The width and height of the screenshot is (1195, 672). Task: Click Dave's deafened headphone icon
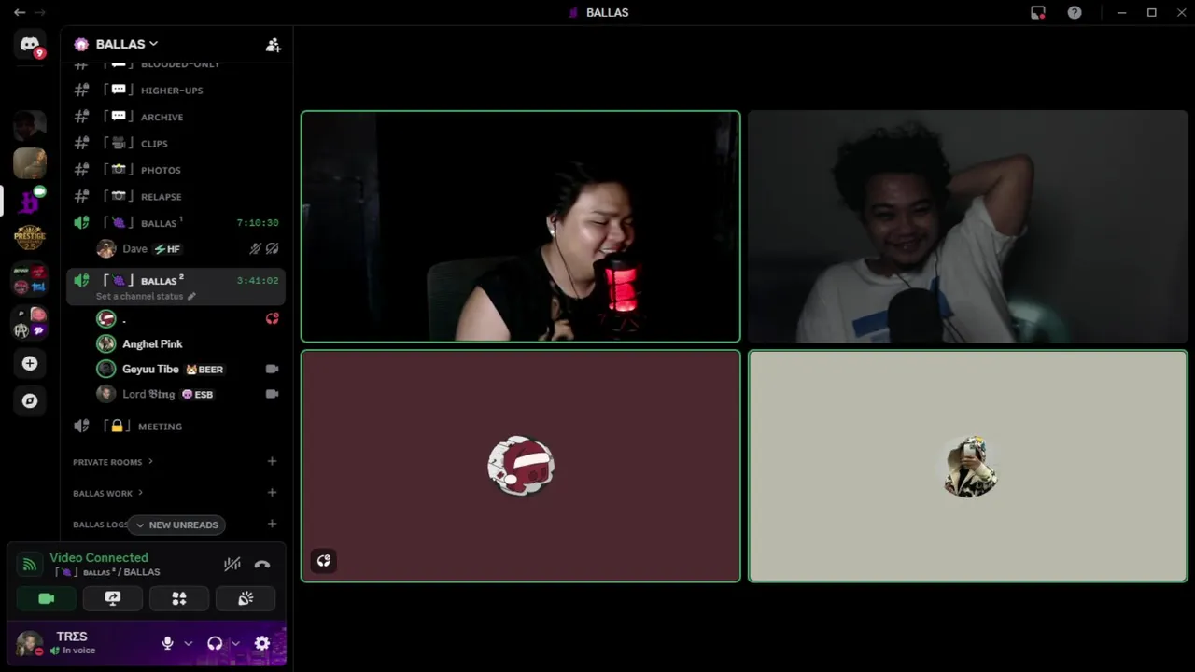(272, 249)
